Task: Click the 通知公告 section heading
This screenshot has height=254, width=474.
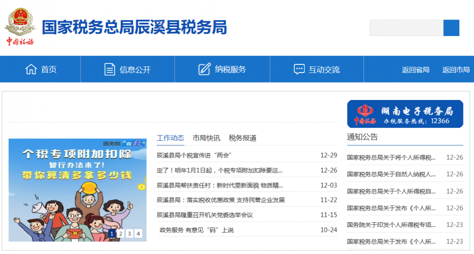Action: click(x=362, y=137)
